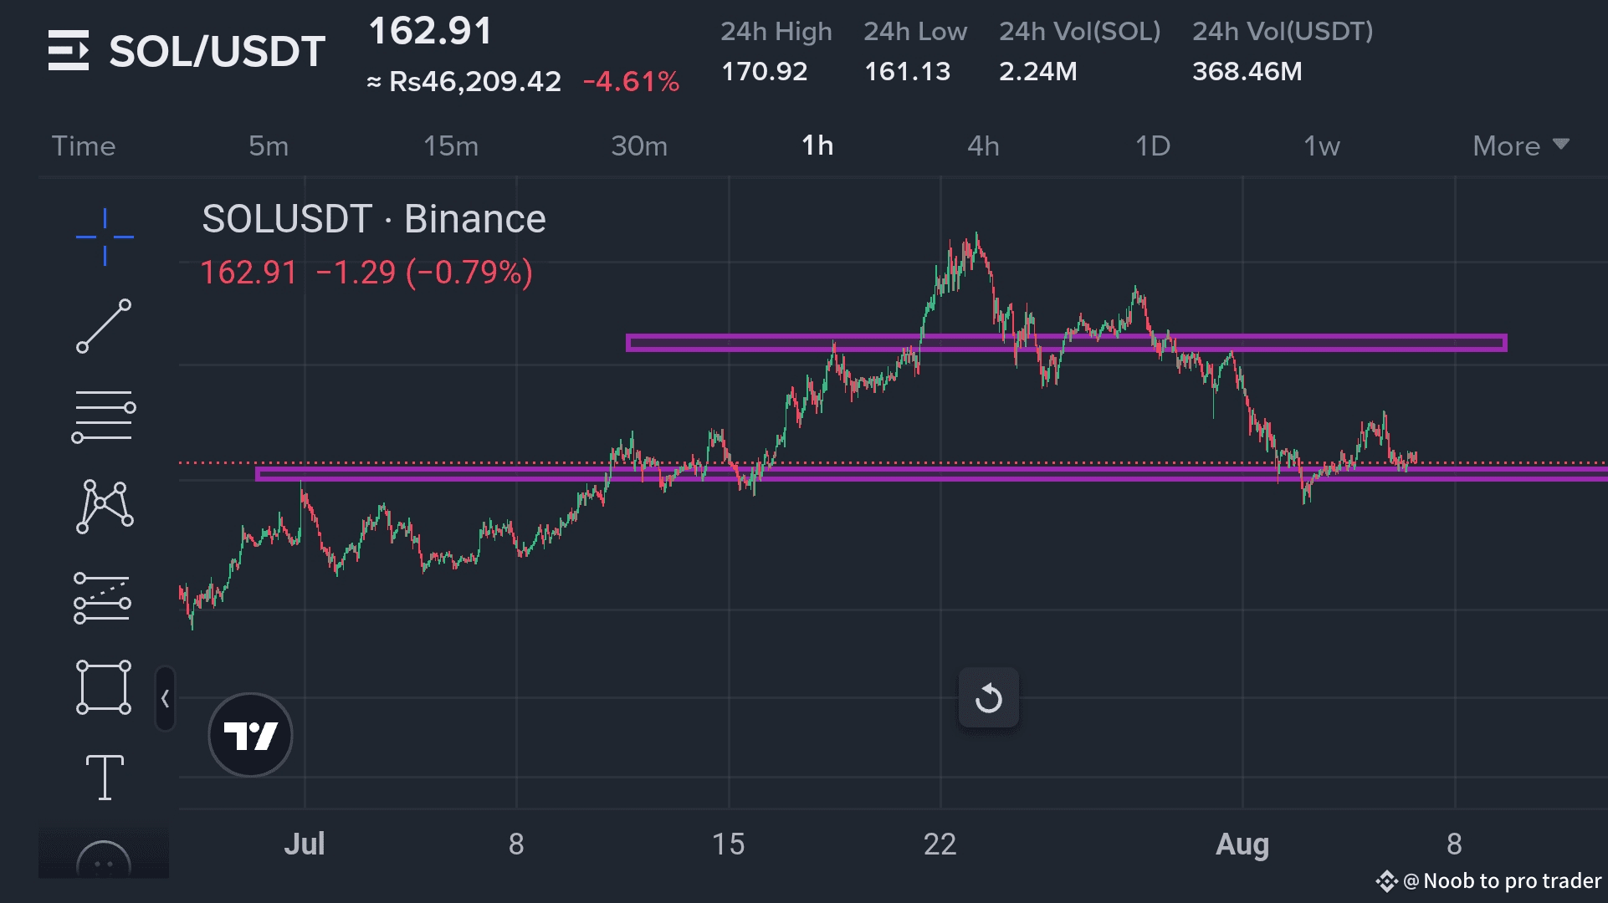
Task: Select the 1w chart interval
Action: (x=1322, y=145)
